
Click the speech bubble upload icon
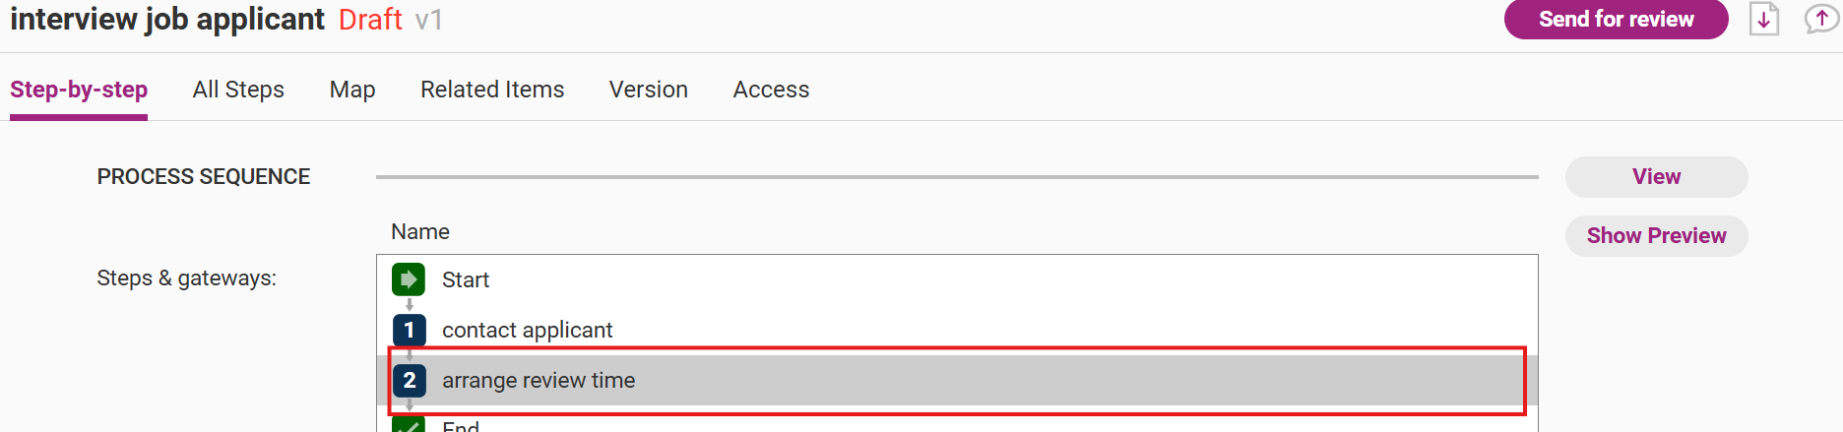(x=1820, y=19)
